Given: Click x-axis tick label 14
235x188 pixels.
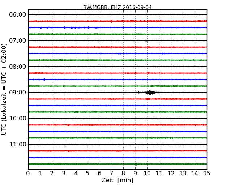Looking at the screenshot, I should 195,174.
